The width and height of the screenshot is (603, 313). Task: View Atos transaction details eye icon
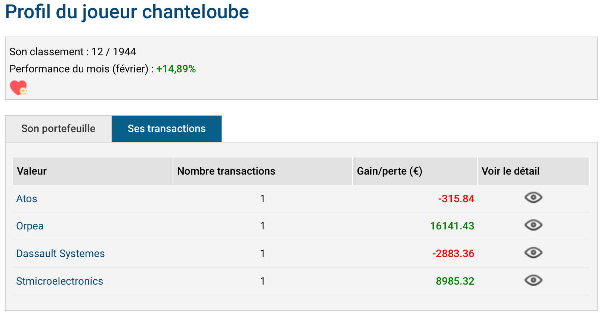coord(533,197)
